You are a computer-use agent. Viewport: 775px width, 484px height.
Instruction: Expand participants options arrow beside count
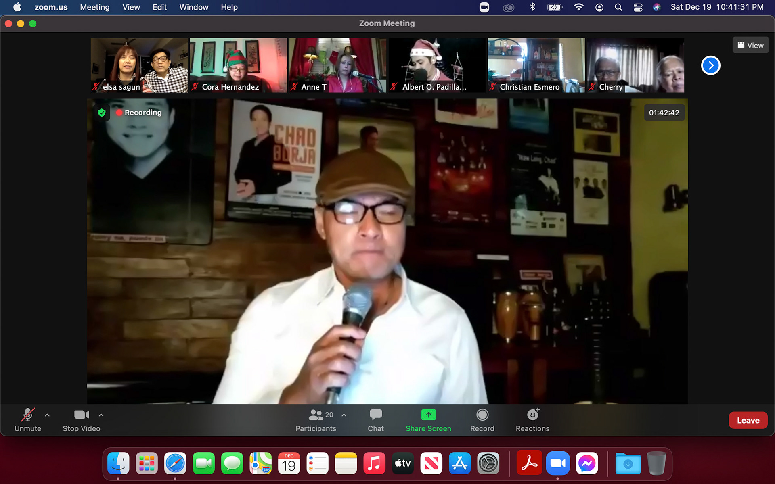point(344,415)
